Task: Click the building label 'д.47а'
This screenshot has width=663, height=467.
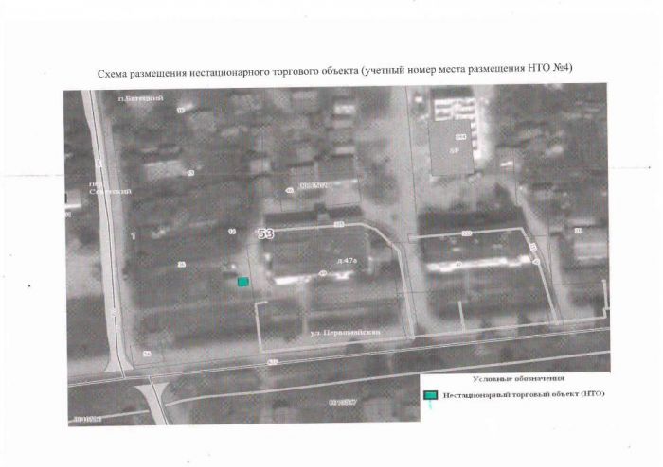Action: [347, 261]
